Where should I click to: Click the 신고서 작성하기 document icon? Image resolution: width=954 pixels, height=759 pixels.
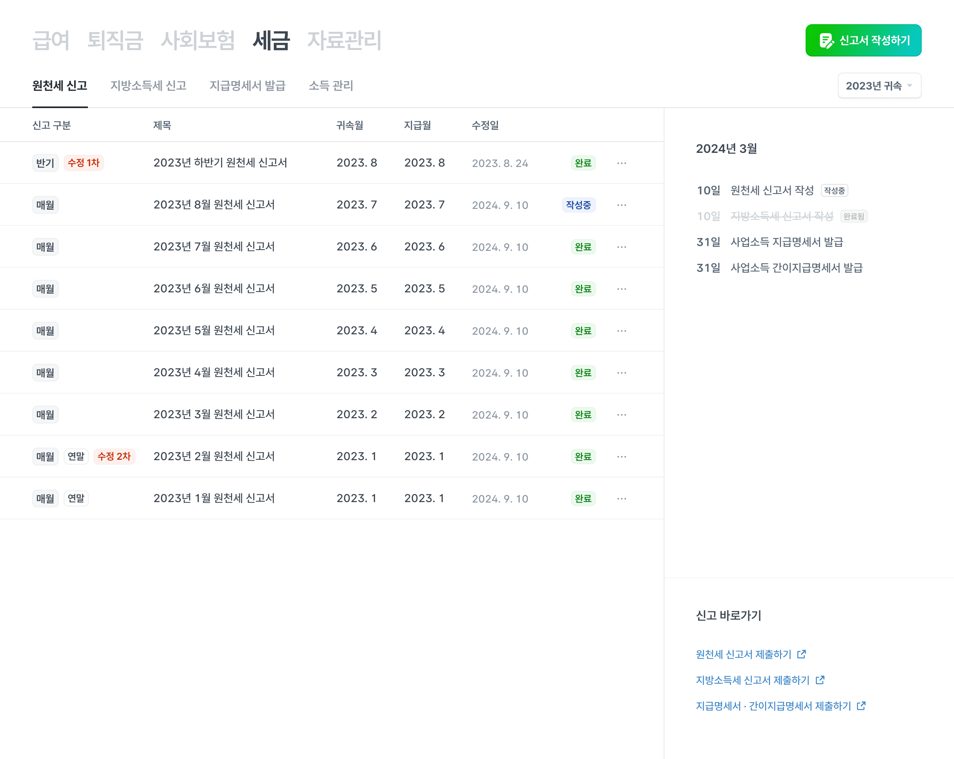click(826, 41)
